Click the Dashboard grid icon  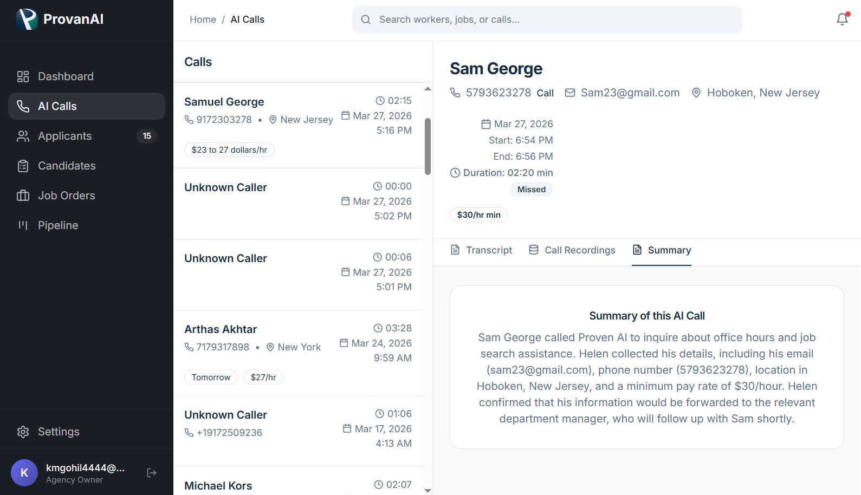(23, 76)
